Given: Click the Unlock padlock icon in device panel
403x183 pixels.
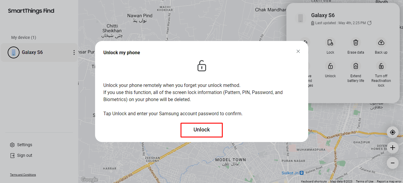Looking at the screenshot, I should [x=330, y=66].
